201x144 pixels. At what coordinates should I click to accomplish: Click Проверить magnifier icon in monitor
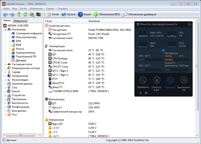pyautogui.click(x=143, y=80)
